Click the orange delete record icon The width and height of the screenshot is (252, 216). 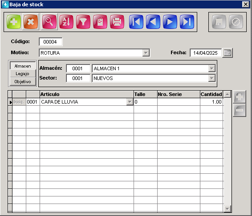click(x=31, y=22)
